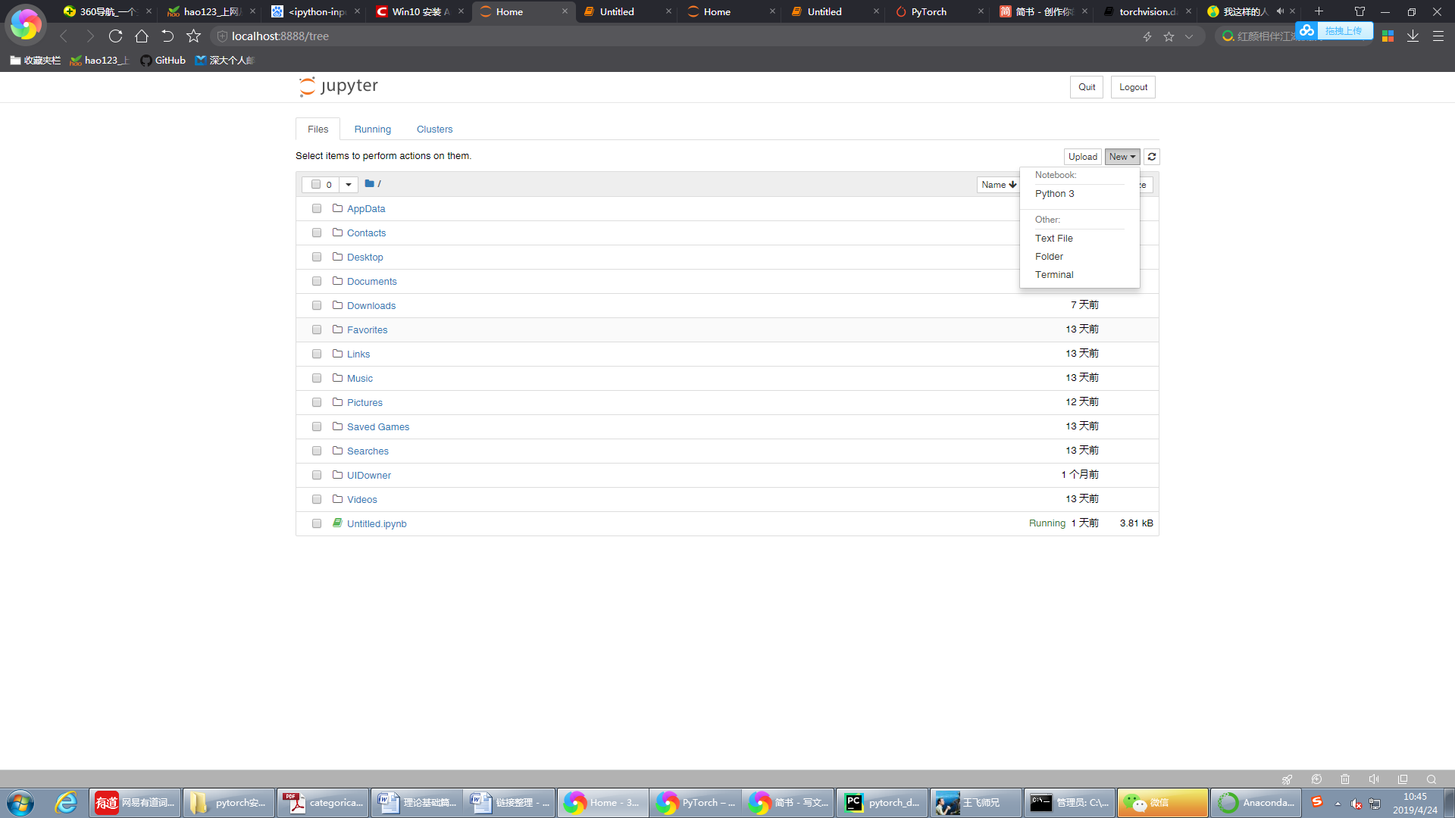The height and width of the screenshot is (818, 1455).
Task: Open the Downloads folder link
Action: click(x=371, y=305)
